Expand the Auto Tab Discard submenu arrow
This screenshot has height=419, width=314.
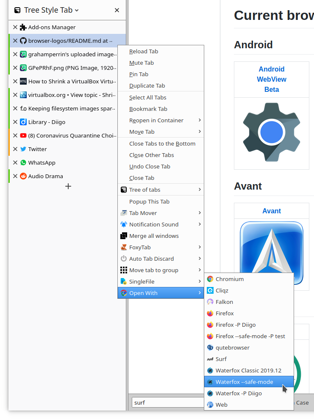pyautogui.click(x=200, y=259)
